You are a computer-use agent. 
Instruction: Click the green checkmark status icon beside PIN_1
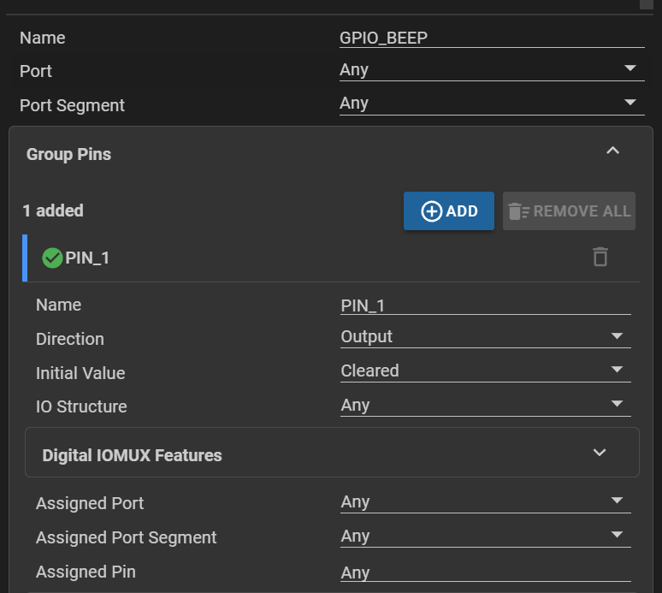[x=52, y=258]
